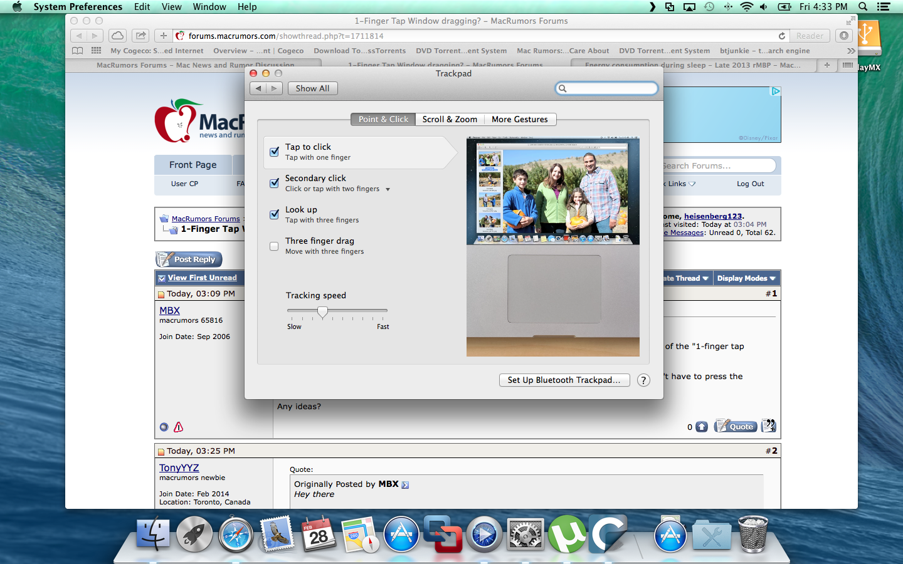This screenshot has height=564, width=903.
Task: Open Safari compass icon in Dock
Action: pyautogui.click(x=236, y=535)
